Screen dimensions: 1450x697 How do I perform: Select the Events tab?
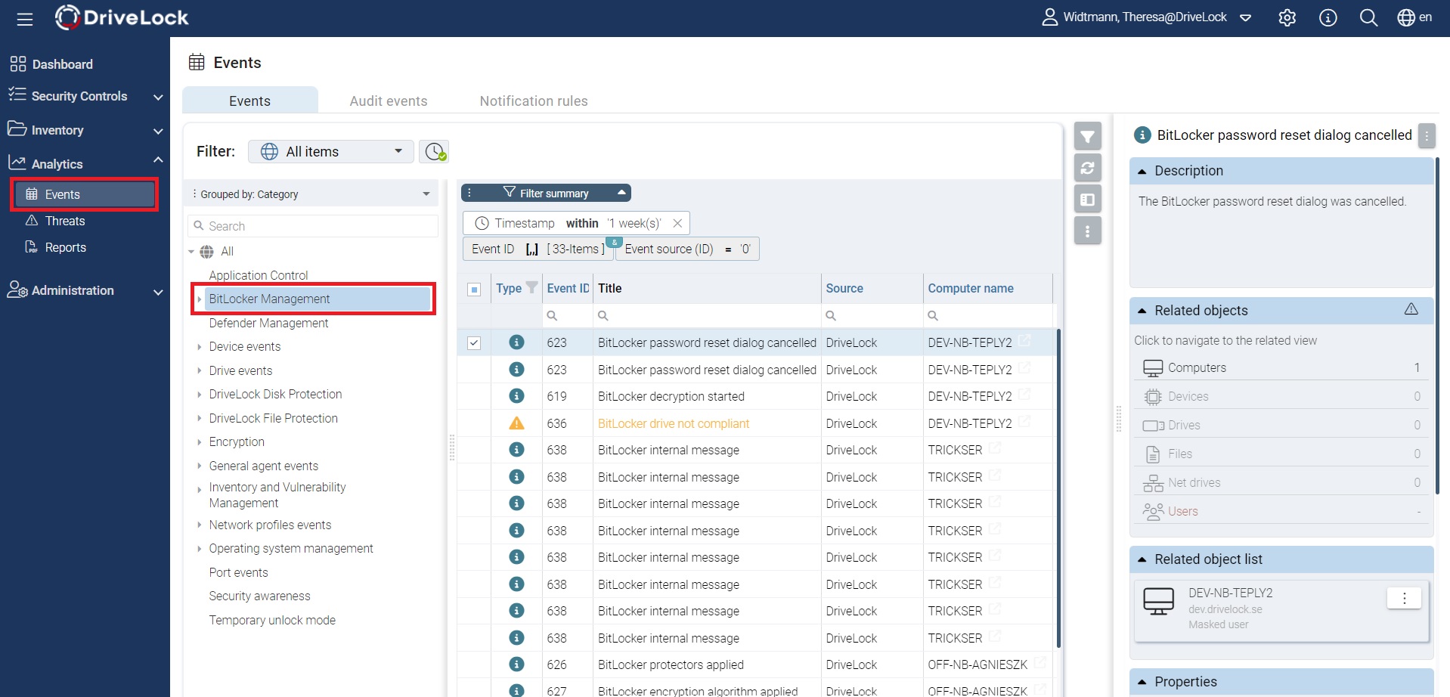pyautogui.click(x=249, y=101)
